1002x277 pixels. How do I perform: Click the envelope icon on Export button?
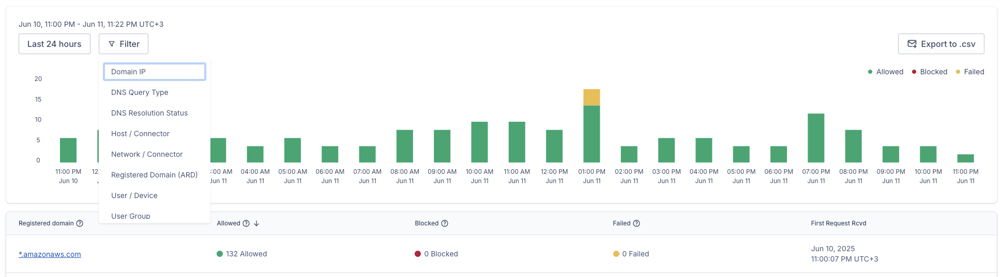[912, 44]
